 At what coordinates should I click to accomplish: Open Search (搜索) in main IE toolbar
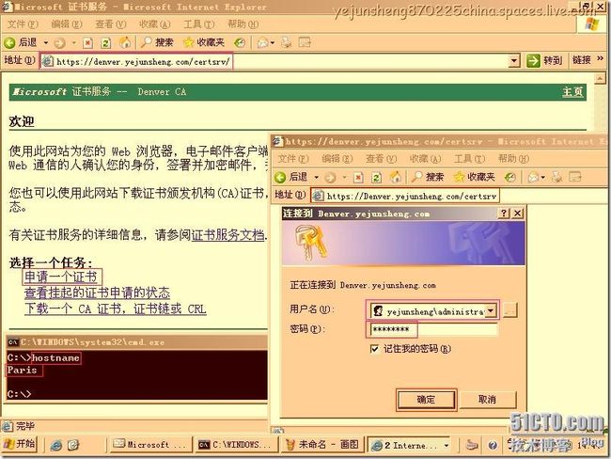(x=157, y=42)
